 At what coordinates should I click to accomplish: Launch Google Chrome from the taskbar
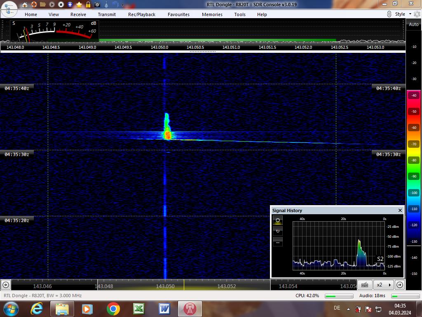click(113, 309)
